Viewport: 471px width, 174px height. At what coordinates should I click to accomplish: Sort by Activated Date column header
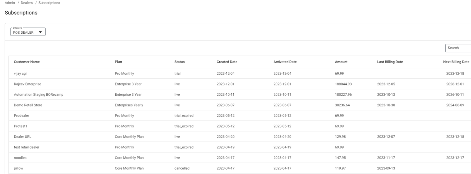pyautogui.click(x=285, y=62)
